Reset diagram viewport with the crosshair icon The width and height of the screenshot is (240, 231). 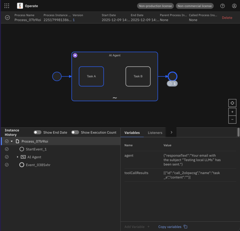[x=232, y=103]
